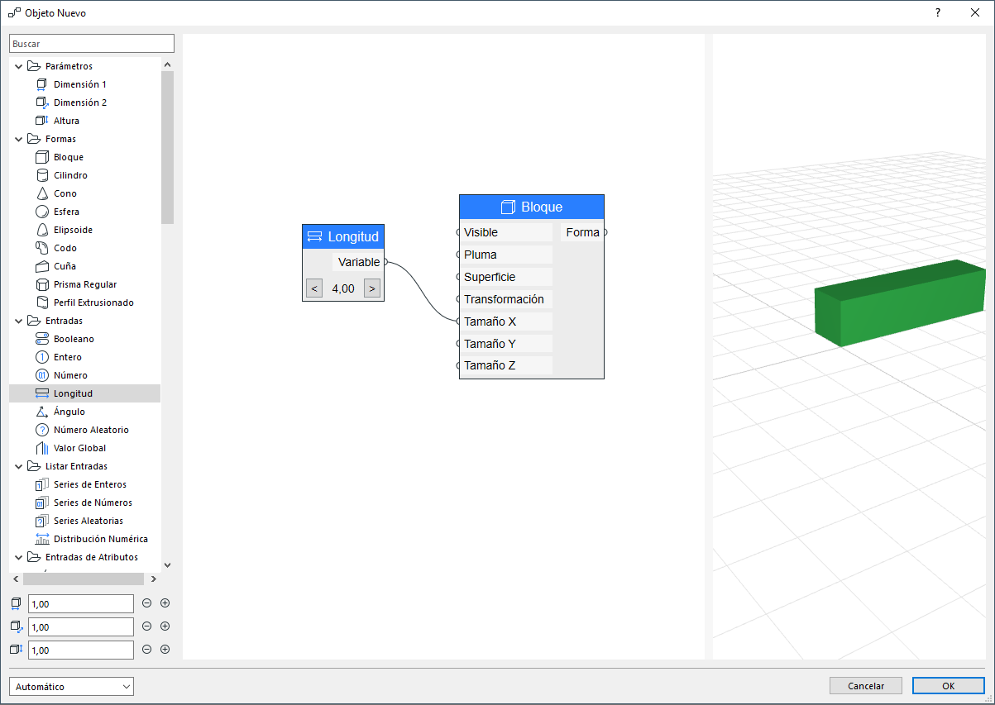Click the Visible input port on Bloque
995x705 pixels.
coord(459,232)
